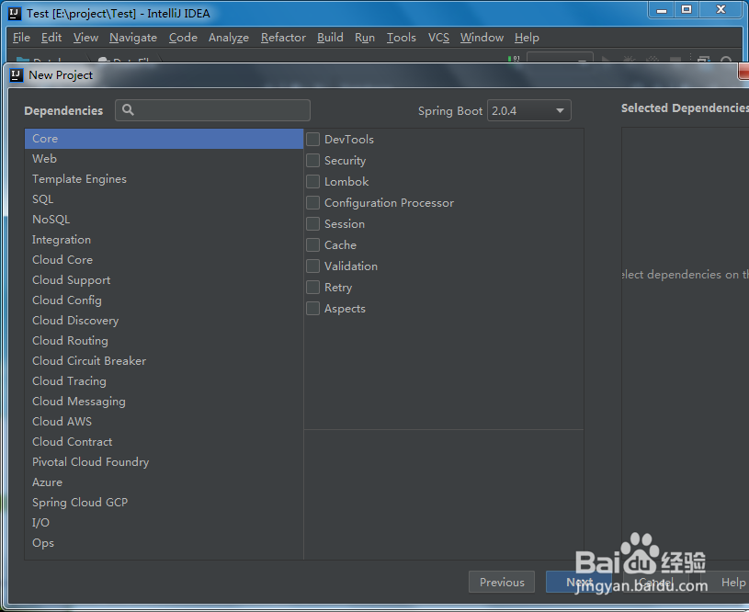Viewport: 749px width, 612px height.
Task: Open the View menu
Action: pyautogui.click(x=85, y=38)
